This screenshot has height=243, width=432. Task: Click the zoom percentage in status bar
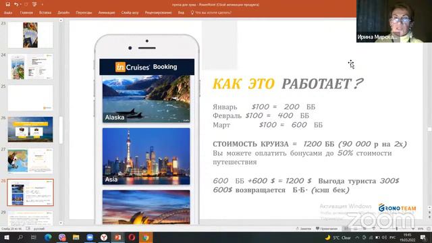pos(421,229)
